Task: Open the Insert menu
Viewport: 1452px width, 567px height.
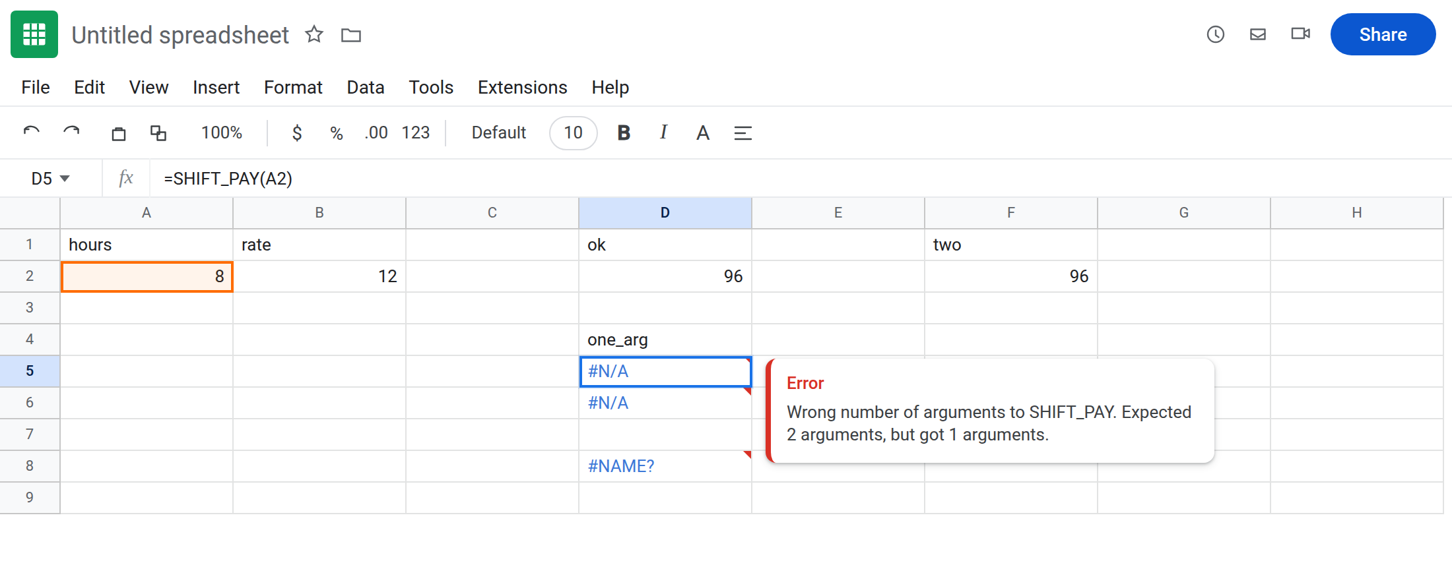Action: (x=216, y=87)
